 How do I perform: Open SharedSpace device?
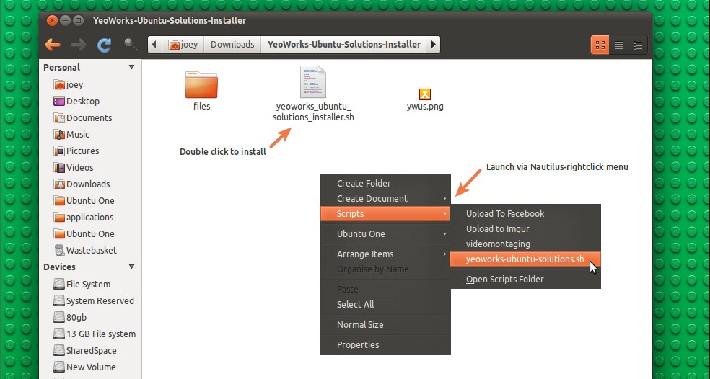85,350
